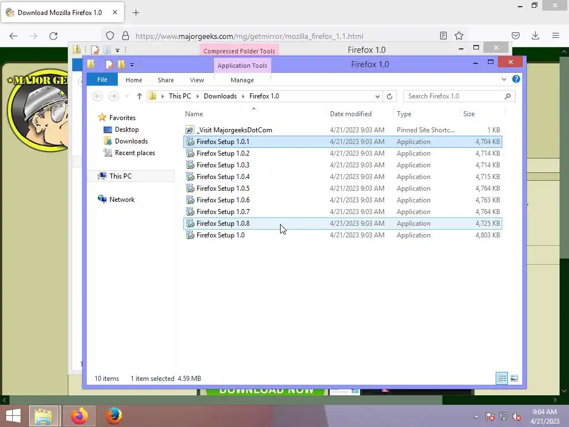
Task: Sort by Type column header
Action: point(404,113)
